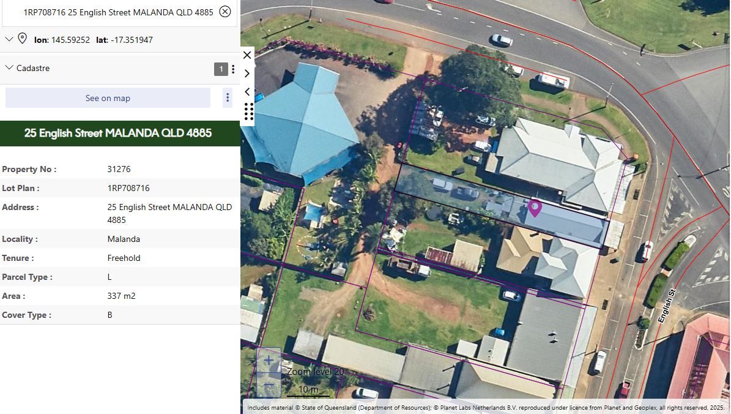Click the purple map marker pin
731x414 pixels.
pyautogui.click(x=534, y=208)
